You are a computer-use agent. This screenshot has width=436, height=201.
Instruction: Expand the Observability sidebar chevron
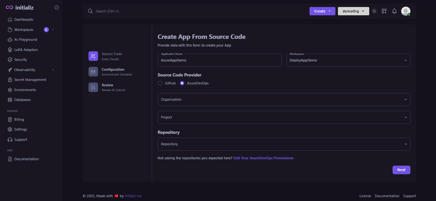click(x=53, y=70)
